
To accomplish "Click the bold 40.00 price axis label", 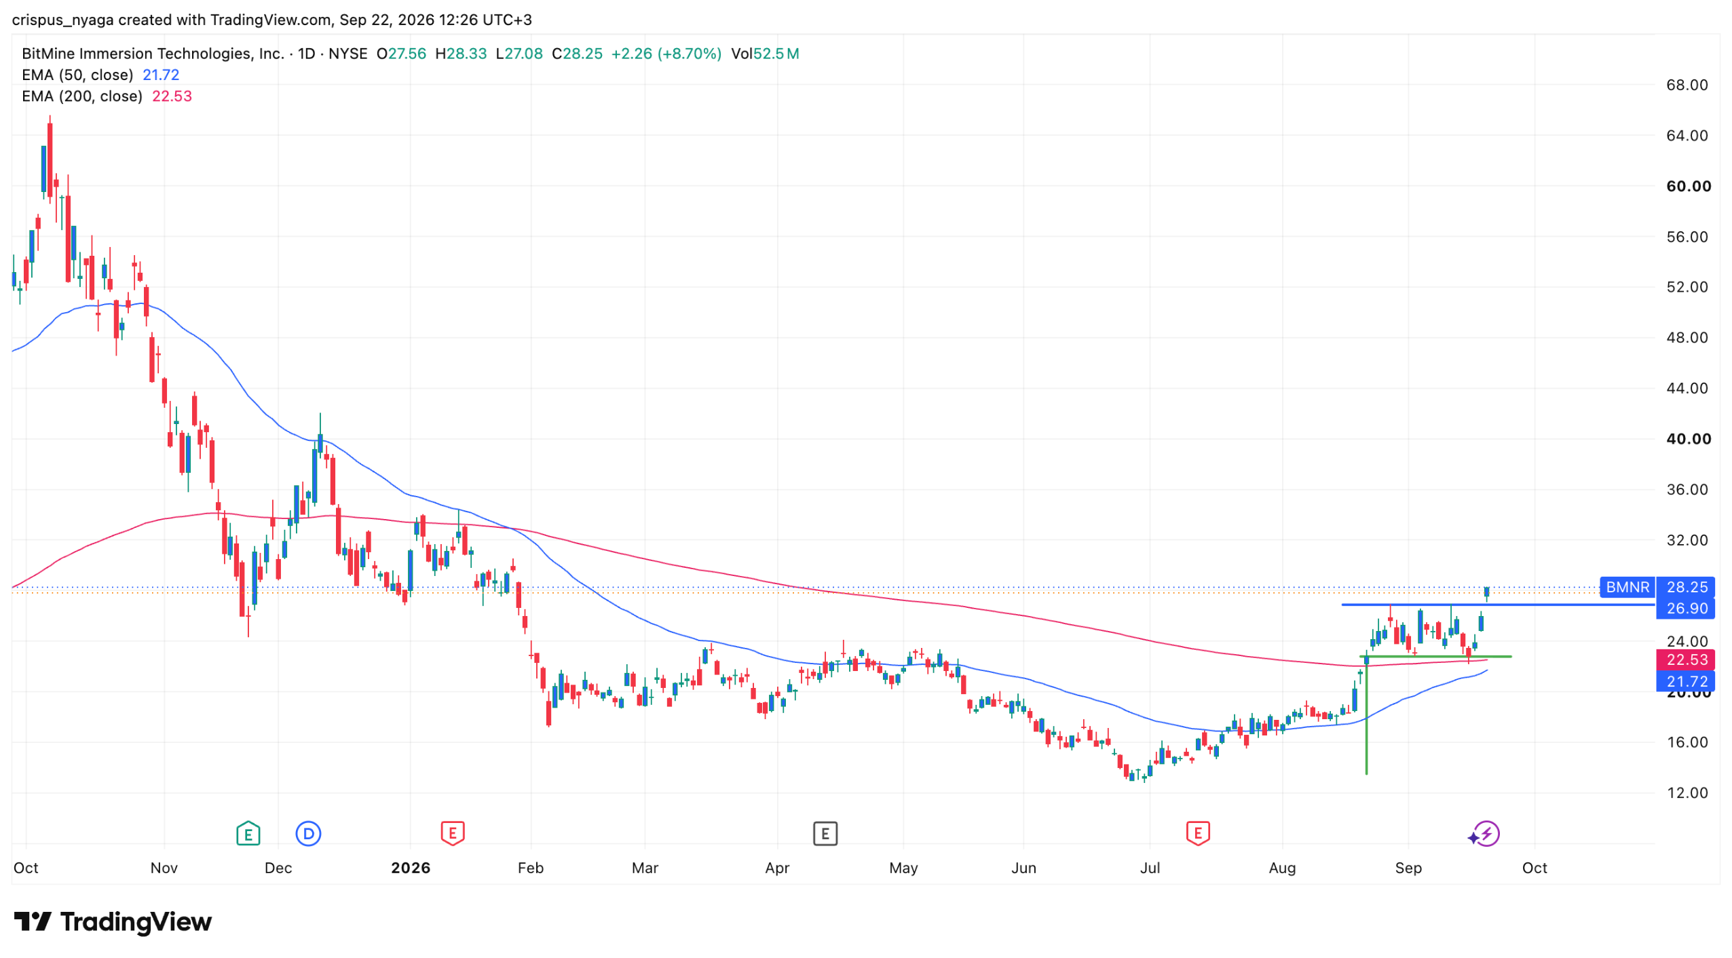I will pyautogui.click(x=1688, y=439).
